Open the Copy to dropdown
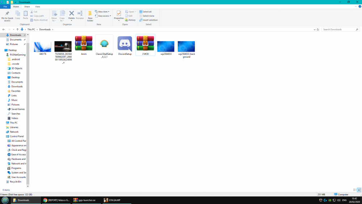Image resolution: width=362 pixels, height=204 pixels. tap(62, 16)
